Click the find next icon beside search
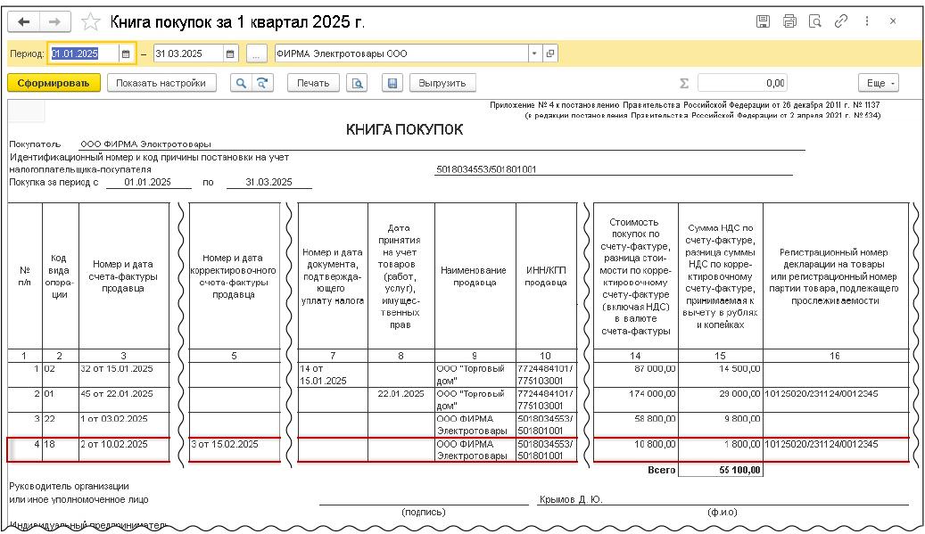925x534 pixels. (261, 83)
